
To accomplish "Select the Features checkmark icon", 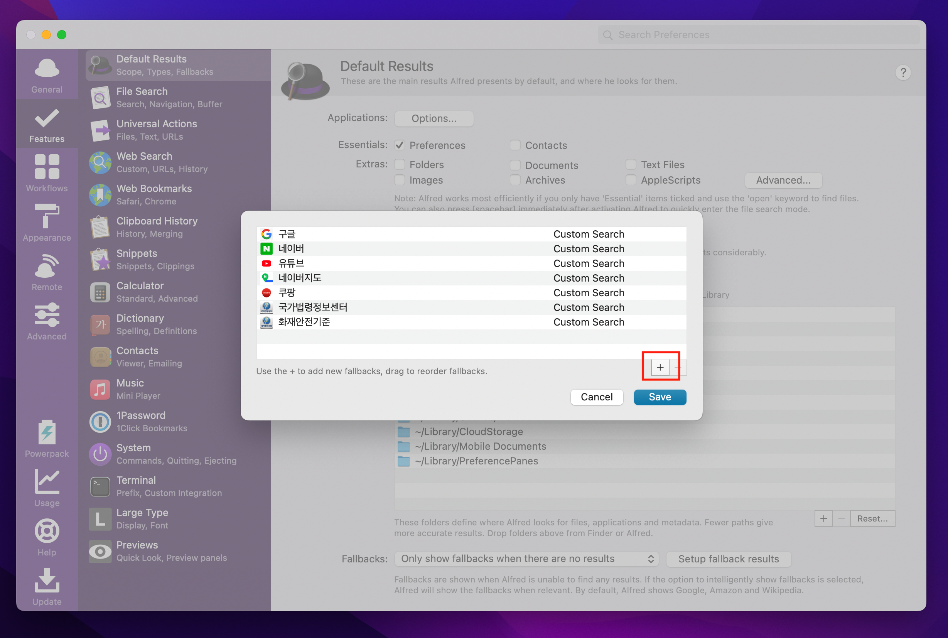I will tap(47, 119).
